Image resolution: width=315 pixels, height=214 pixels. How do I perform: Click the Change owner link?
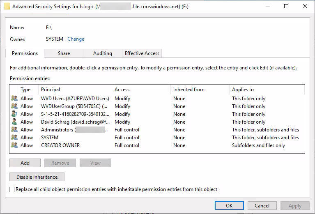click(76, 39)
